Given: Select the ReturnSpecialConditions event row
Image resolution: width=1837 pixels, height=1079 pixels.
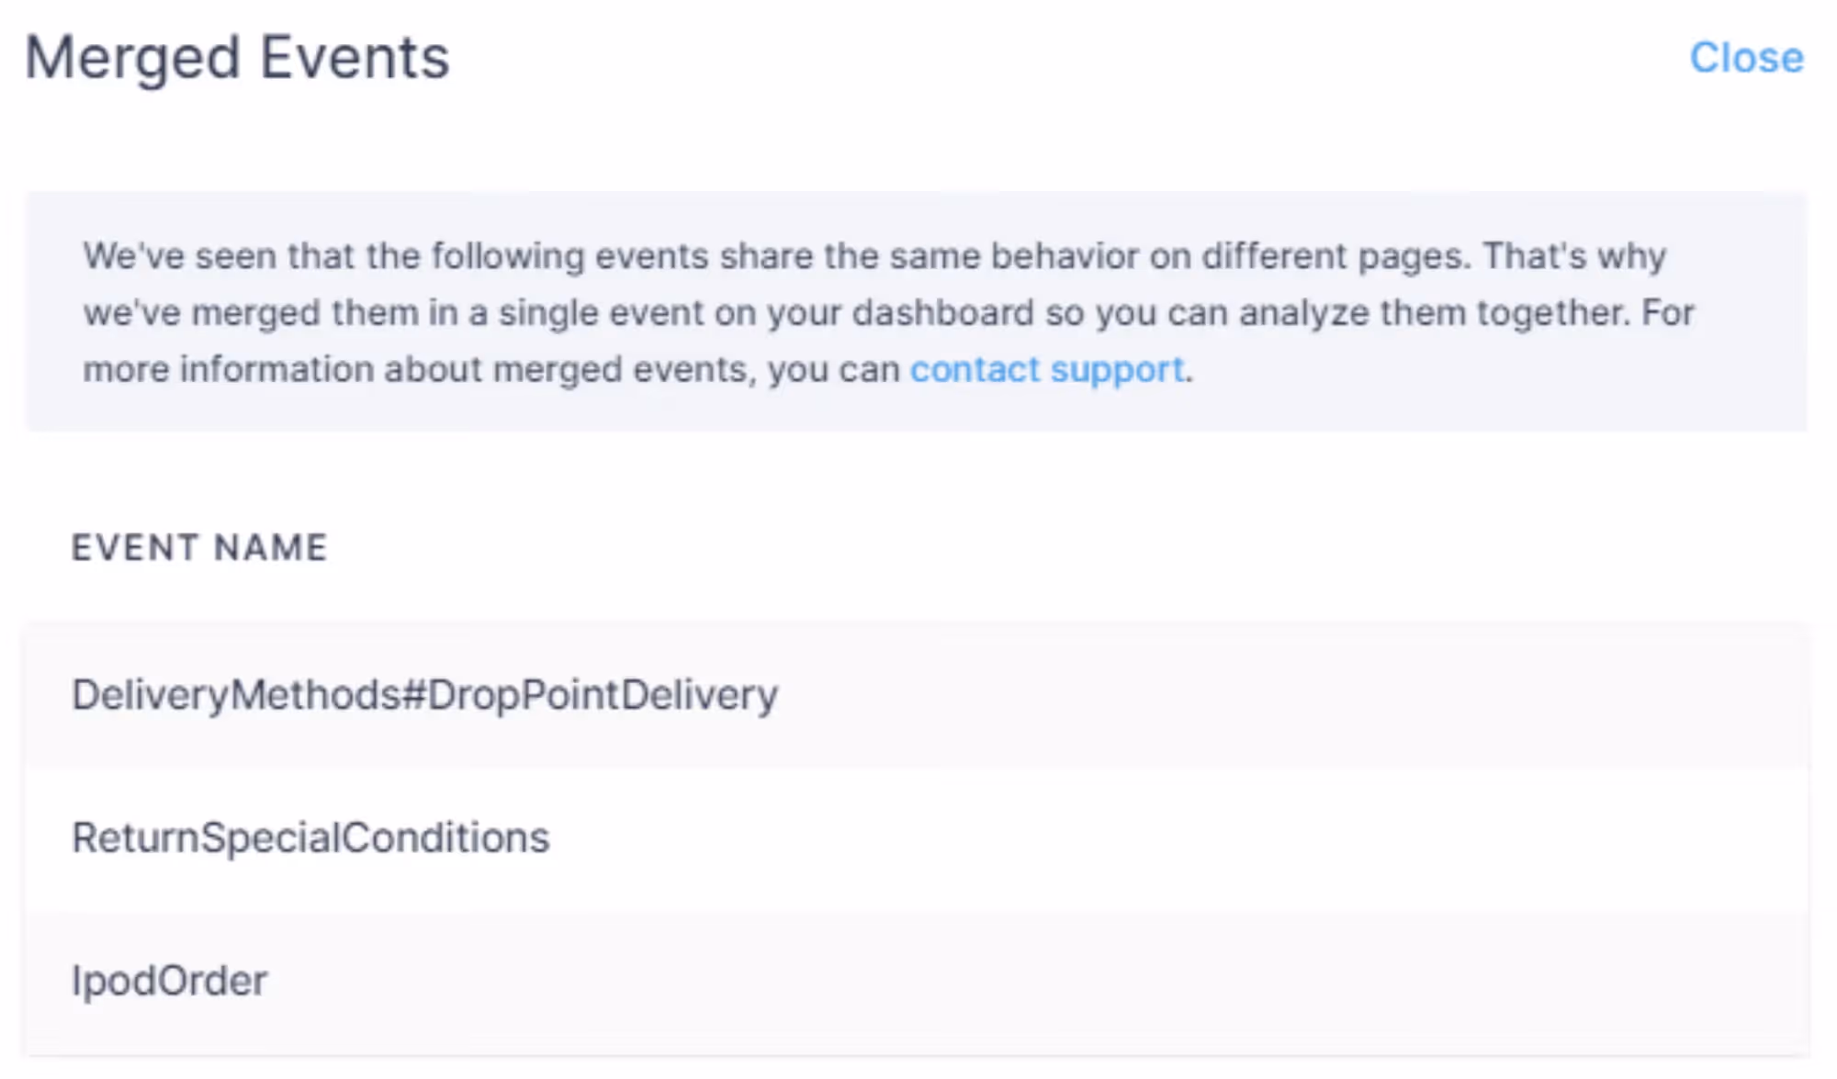Looking at the screenshot, I should [x=918, y=838].
